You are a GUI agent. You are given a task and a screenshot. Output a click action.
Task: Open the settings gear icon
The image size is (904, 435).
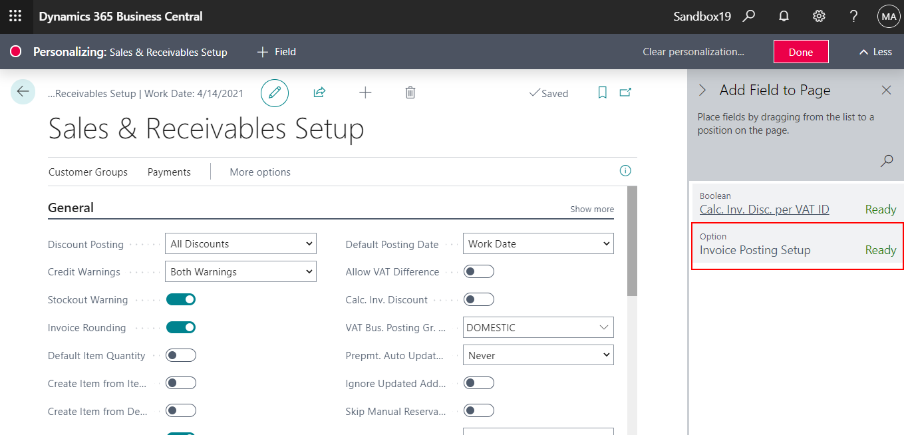[819, 17]
